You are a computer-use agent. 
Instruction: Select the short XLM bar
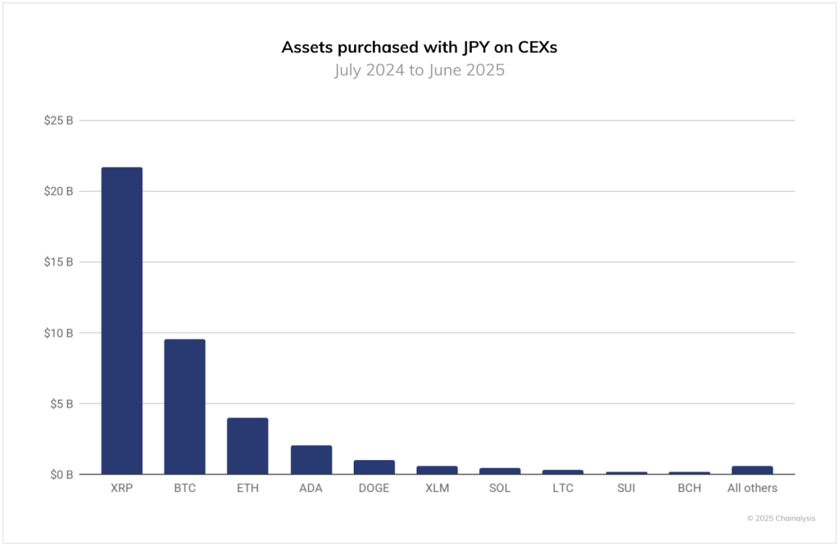(x=438, y=470)
